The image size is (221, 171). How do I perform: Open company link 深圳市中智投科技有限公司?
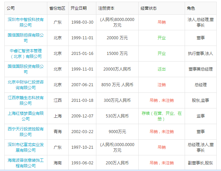tap(26, 22)
